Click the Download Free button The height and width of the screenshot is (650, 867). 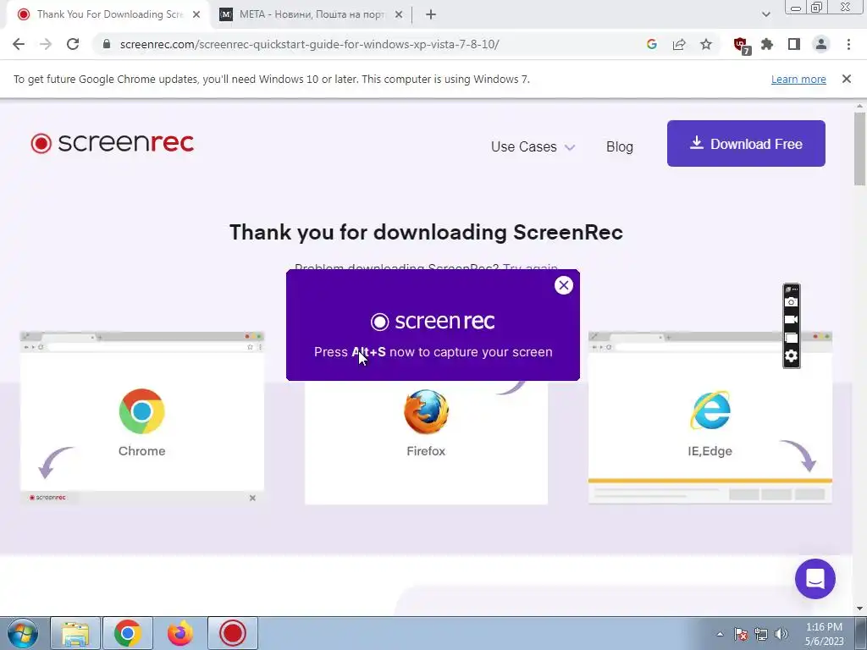coord(746,144)
